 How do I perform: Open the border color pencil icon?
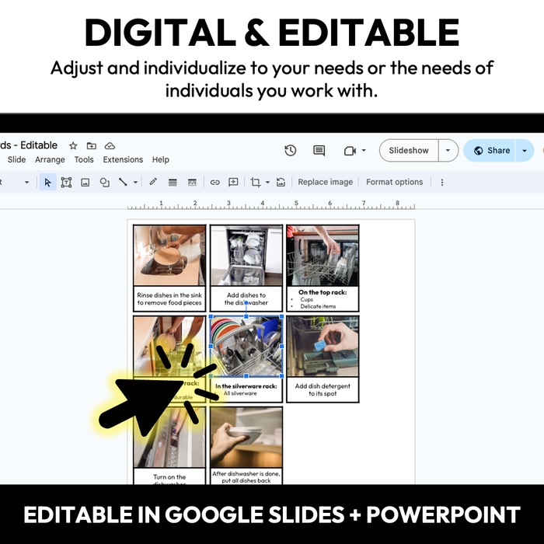click(x=153, y=182)
